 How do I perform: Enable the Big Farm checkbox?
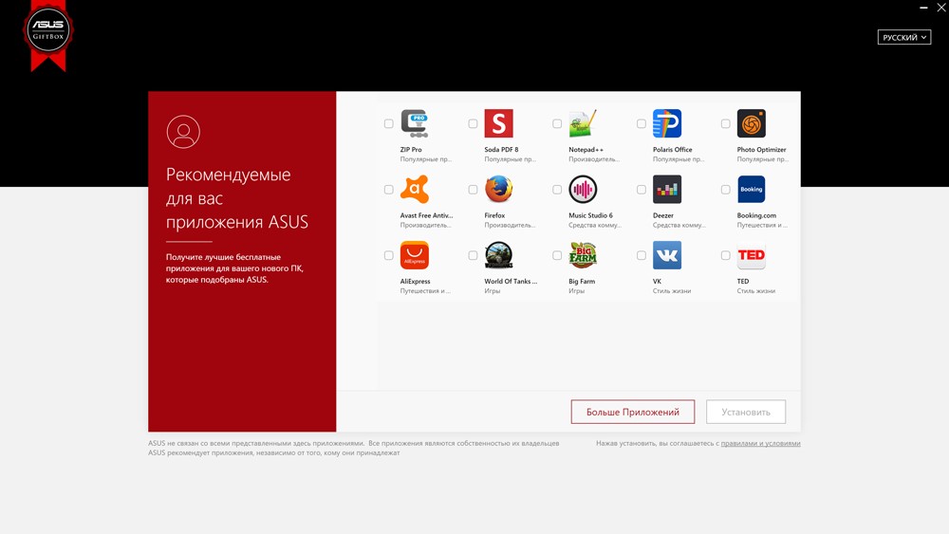[x=557, y=255]
